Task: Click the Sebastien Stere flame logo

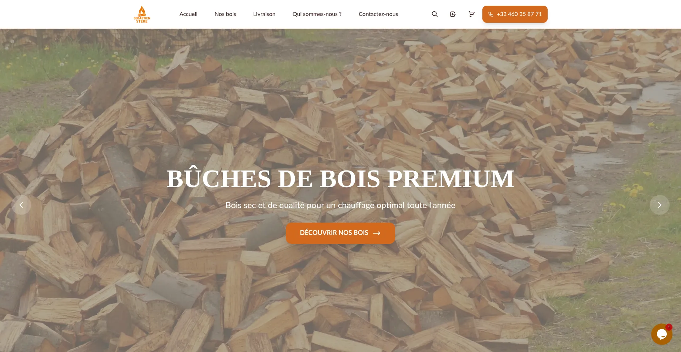Action: pos(142,14)
